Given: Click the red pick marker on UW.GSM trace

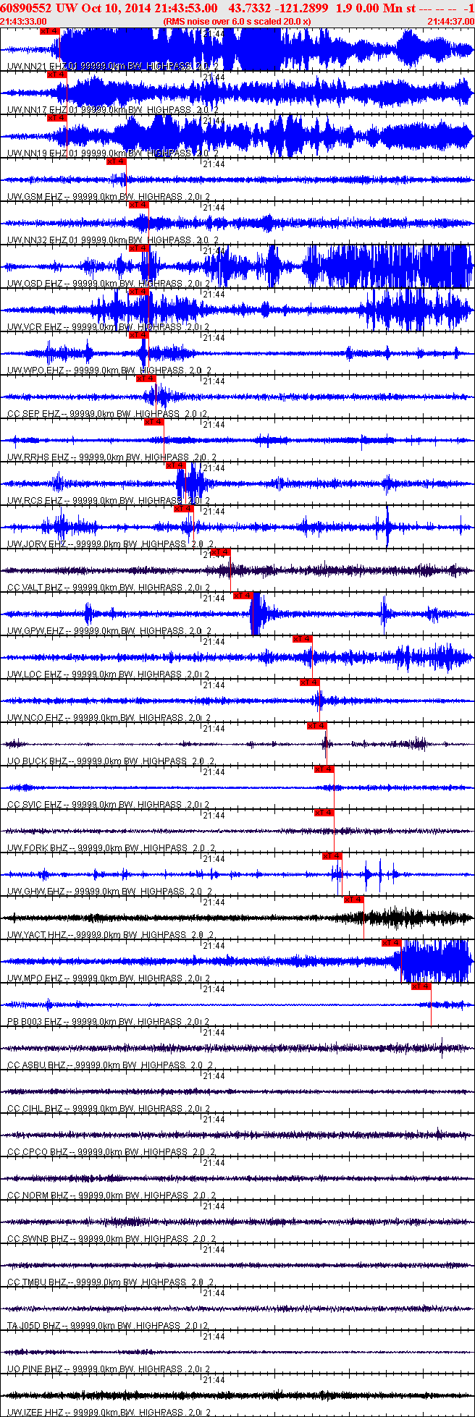Looking at the screenshot, I should 116,161.
